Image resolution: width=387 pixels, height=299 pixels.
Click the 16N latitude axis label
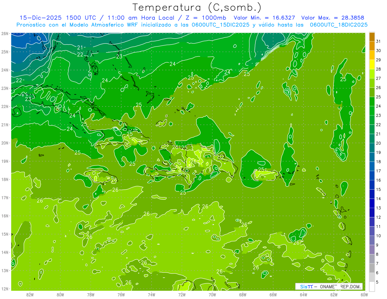pyautogui.click(x=5, y=216)
